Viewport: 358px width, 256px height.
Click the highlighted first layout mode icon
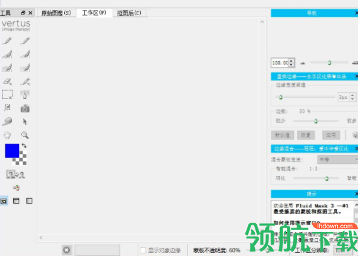click(4, 201)
